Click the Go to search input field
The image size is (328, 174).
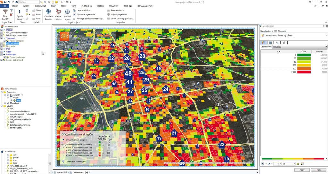click(29, 2)
